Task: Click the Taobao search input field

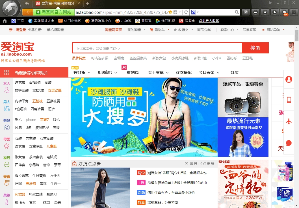Action: [157, 48]
